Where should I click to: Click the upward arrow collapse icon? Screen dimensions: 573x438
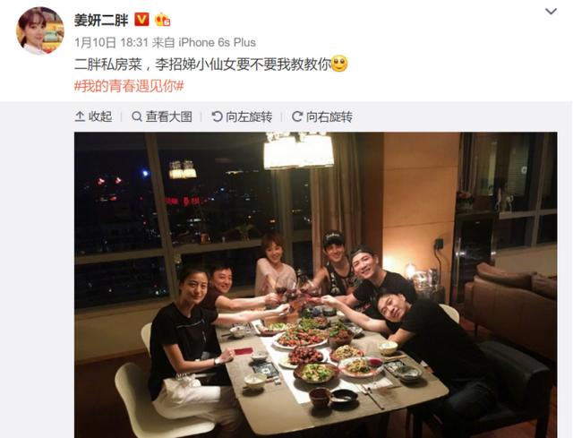click(x=80, y=116)
